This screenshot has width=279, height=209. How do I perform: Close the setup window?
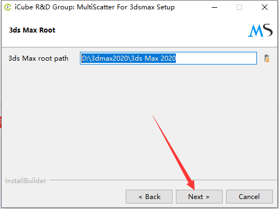[265, 7]
